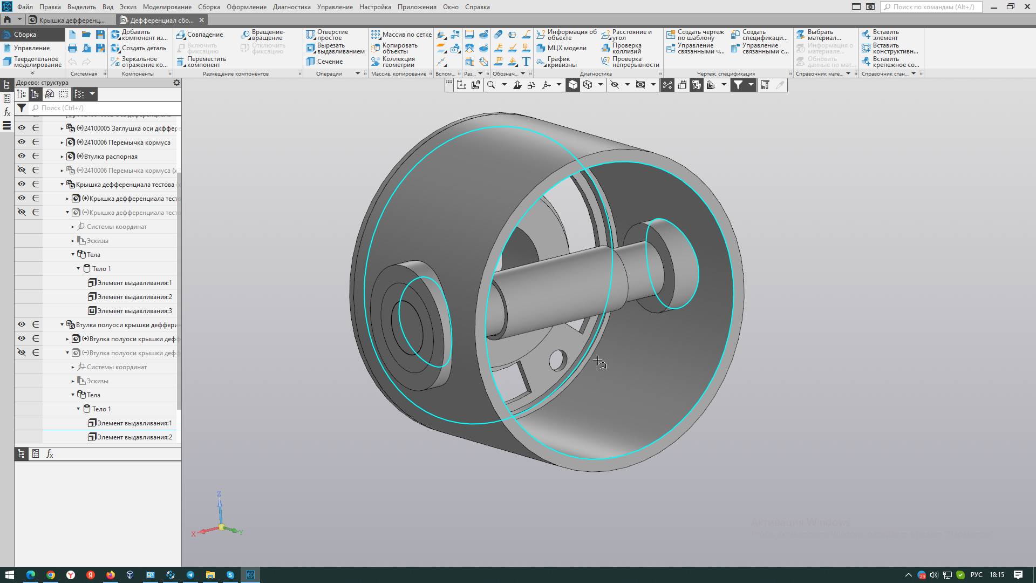The height and width of the screenshot is (583, 1036).
Task: Click the Добавить компонент из файла icon
Action: [115, 35]
